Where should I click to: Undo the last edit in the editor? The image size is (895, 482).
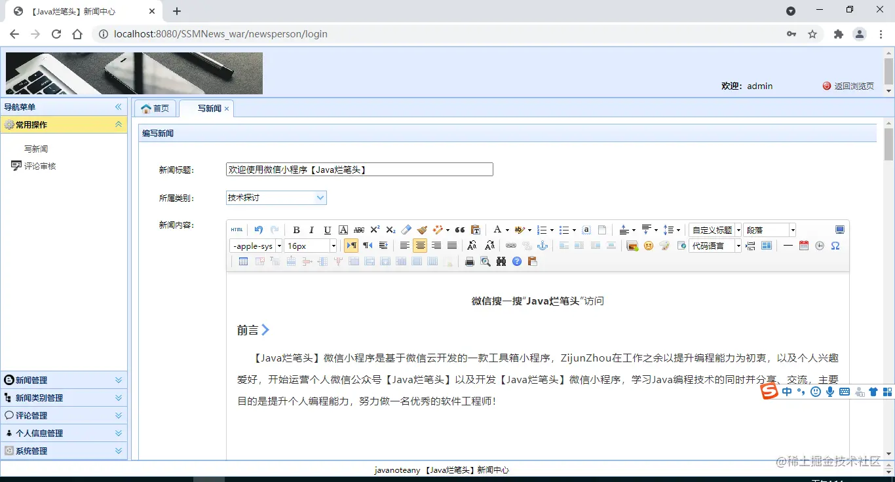tap(258, 229)
